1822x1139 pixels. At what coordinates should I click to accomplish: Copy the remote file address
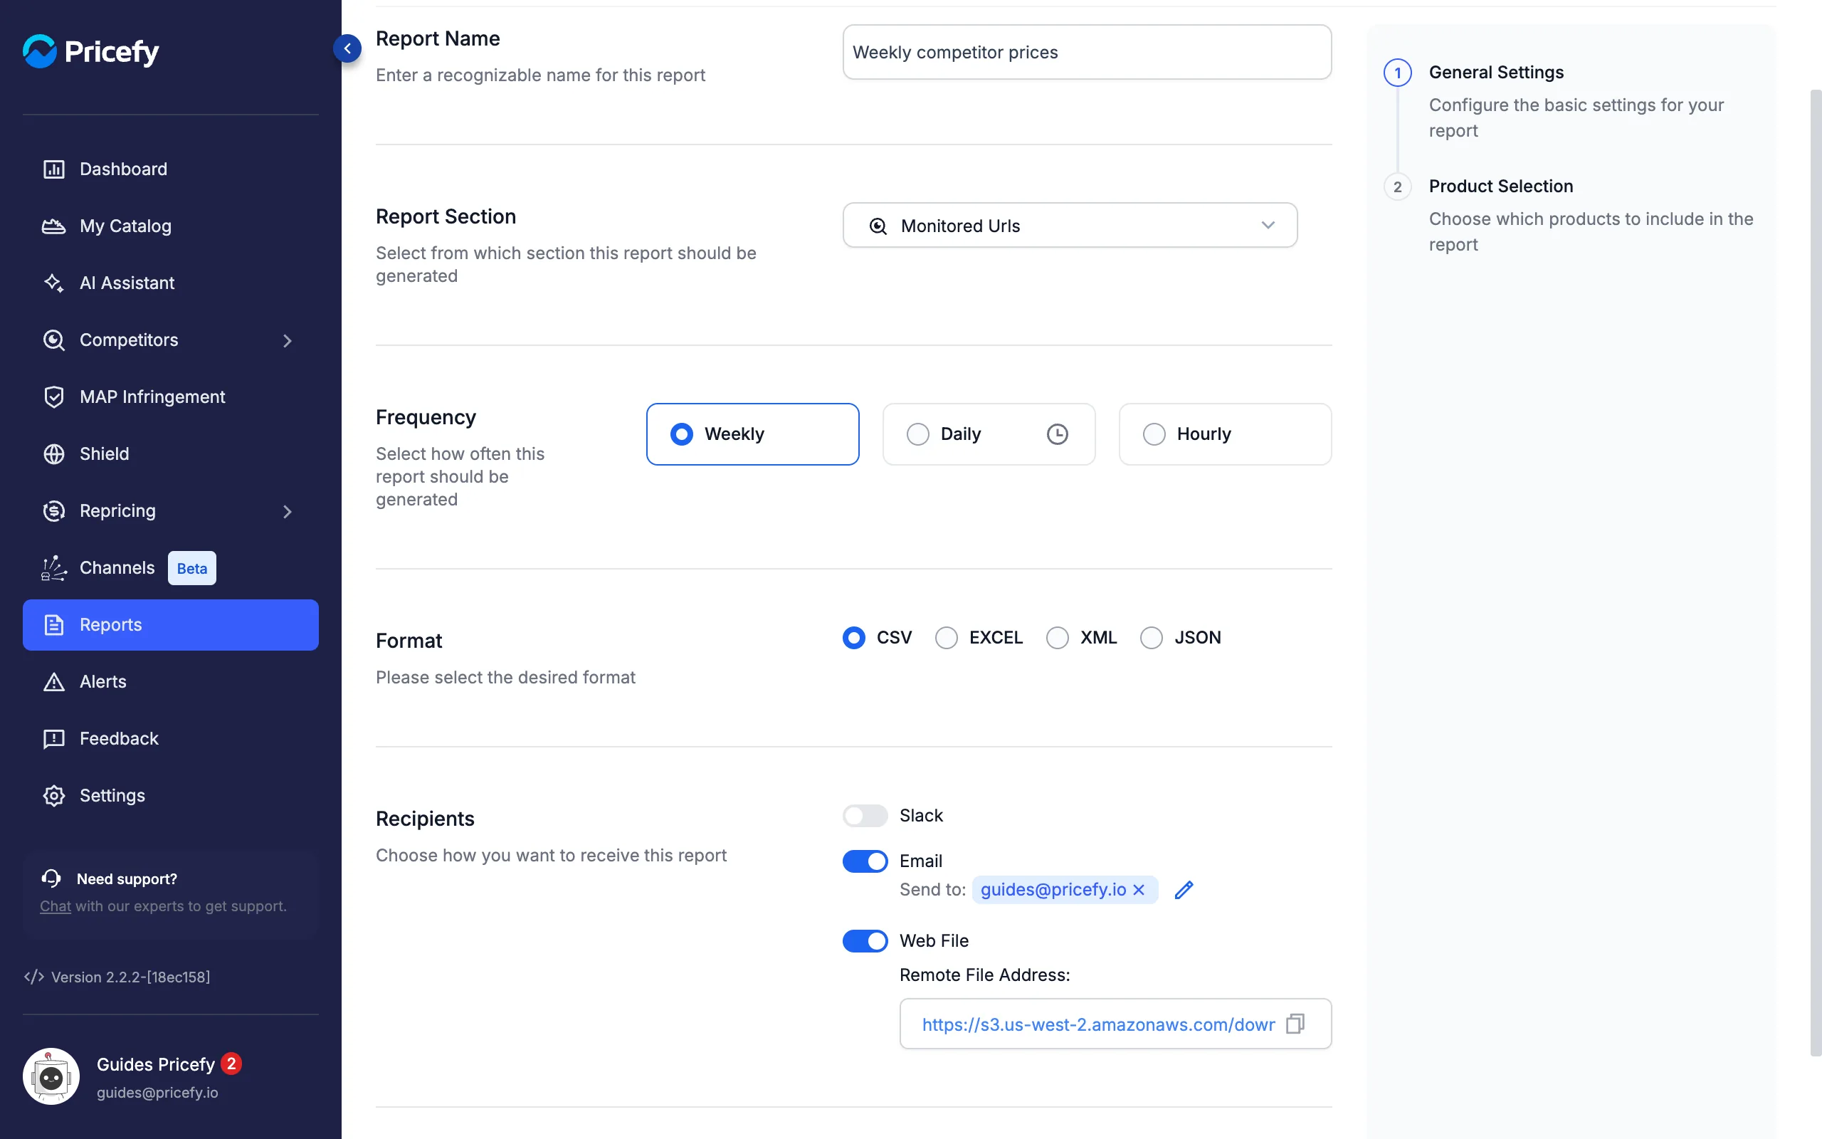1295,1024
